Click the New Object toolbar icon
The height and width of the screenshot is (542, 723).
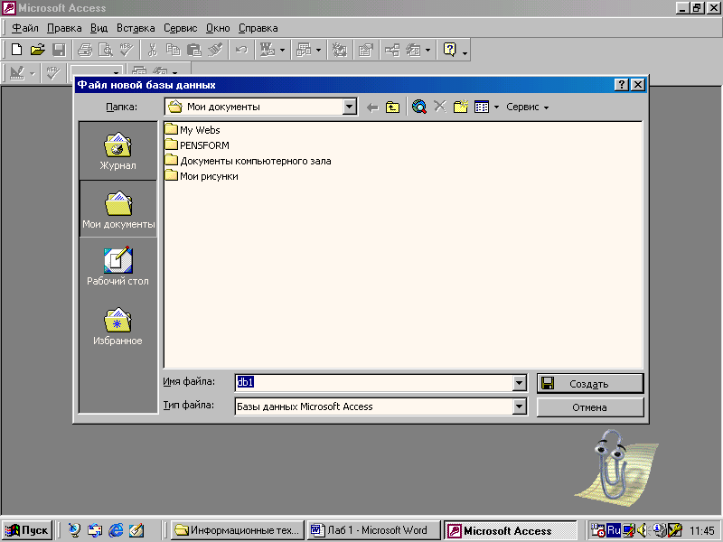point(413,50)
